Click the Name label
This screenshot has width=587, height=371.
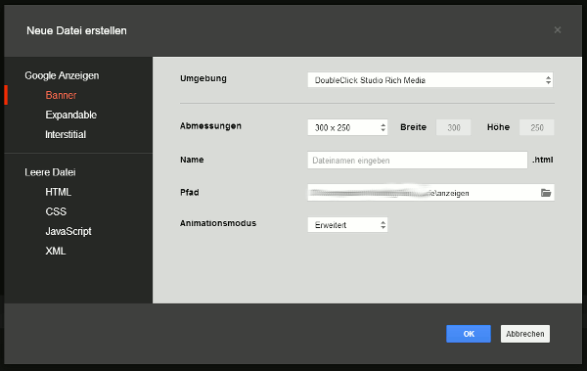192,160
